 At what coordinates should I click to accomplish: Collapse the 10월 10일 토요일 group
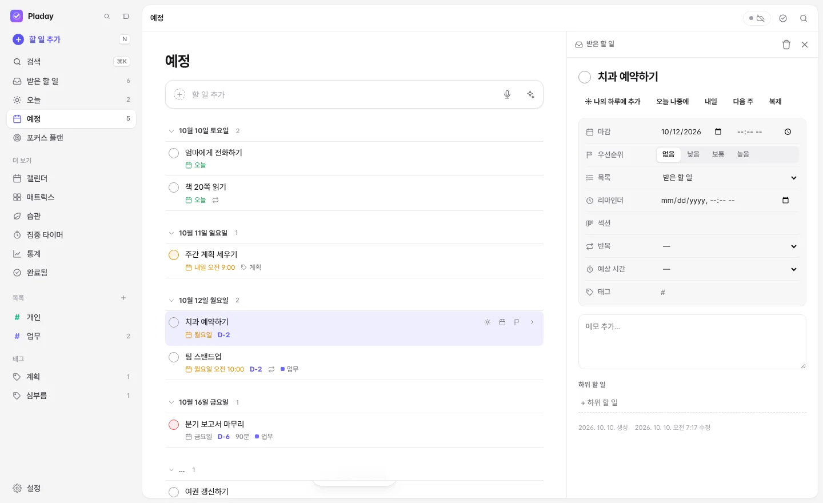171,131
